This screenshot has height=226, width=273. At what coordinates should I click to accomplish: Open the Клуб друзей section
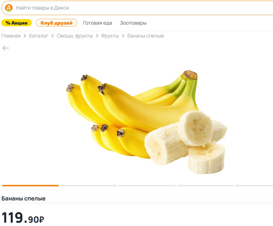[57, 23]
